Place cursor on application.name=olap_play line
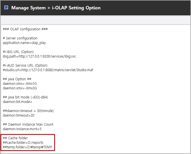This screenshot has width=191, height=154. (x=24, y=43)
